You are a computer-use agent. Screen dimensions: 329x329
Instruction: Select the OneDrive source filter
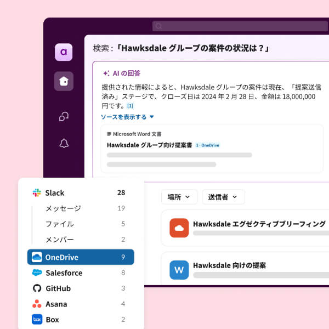[81, 257]
